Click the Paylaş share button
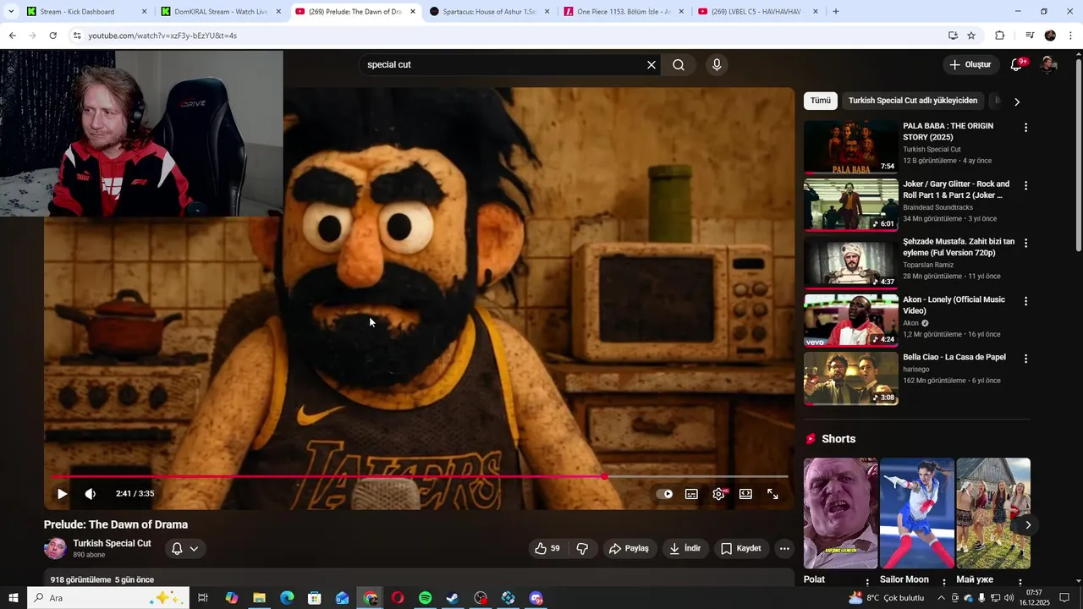 coord(629,549)
